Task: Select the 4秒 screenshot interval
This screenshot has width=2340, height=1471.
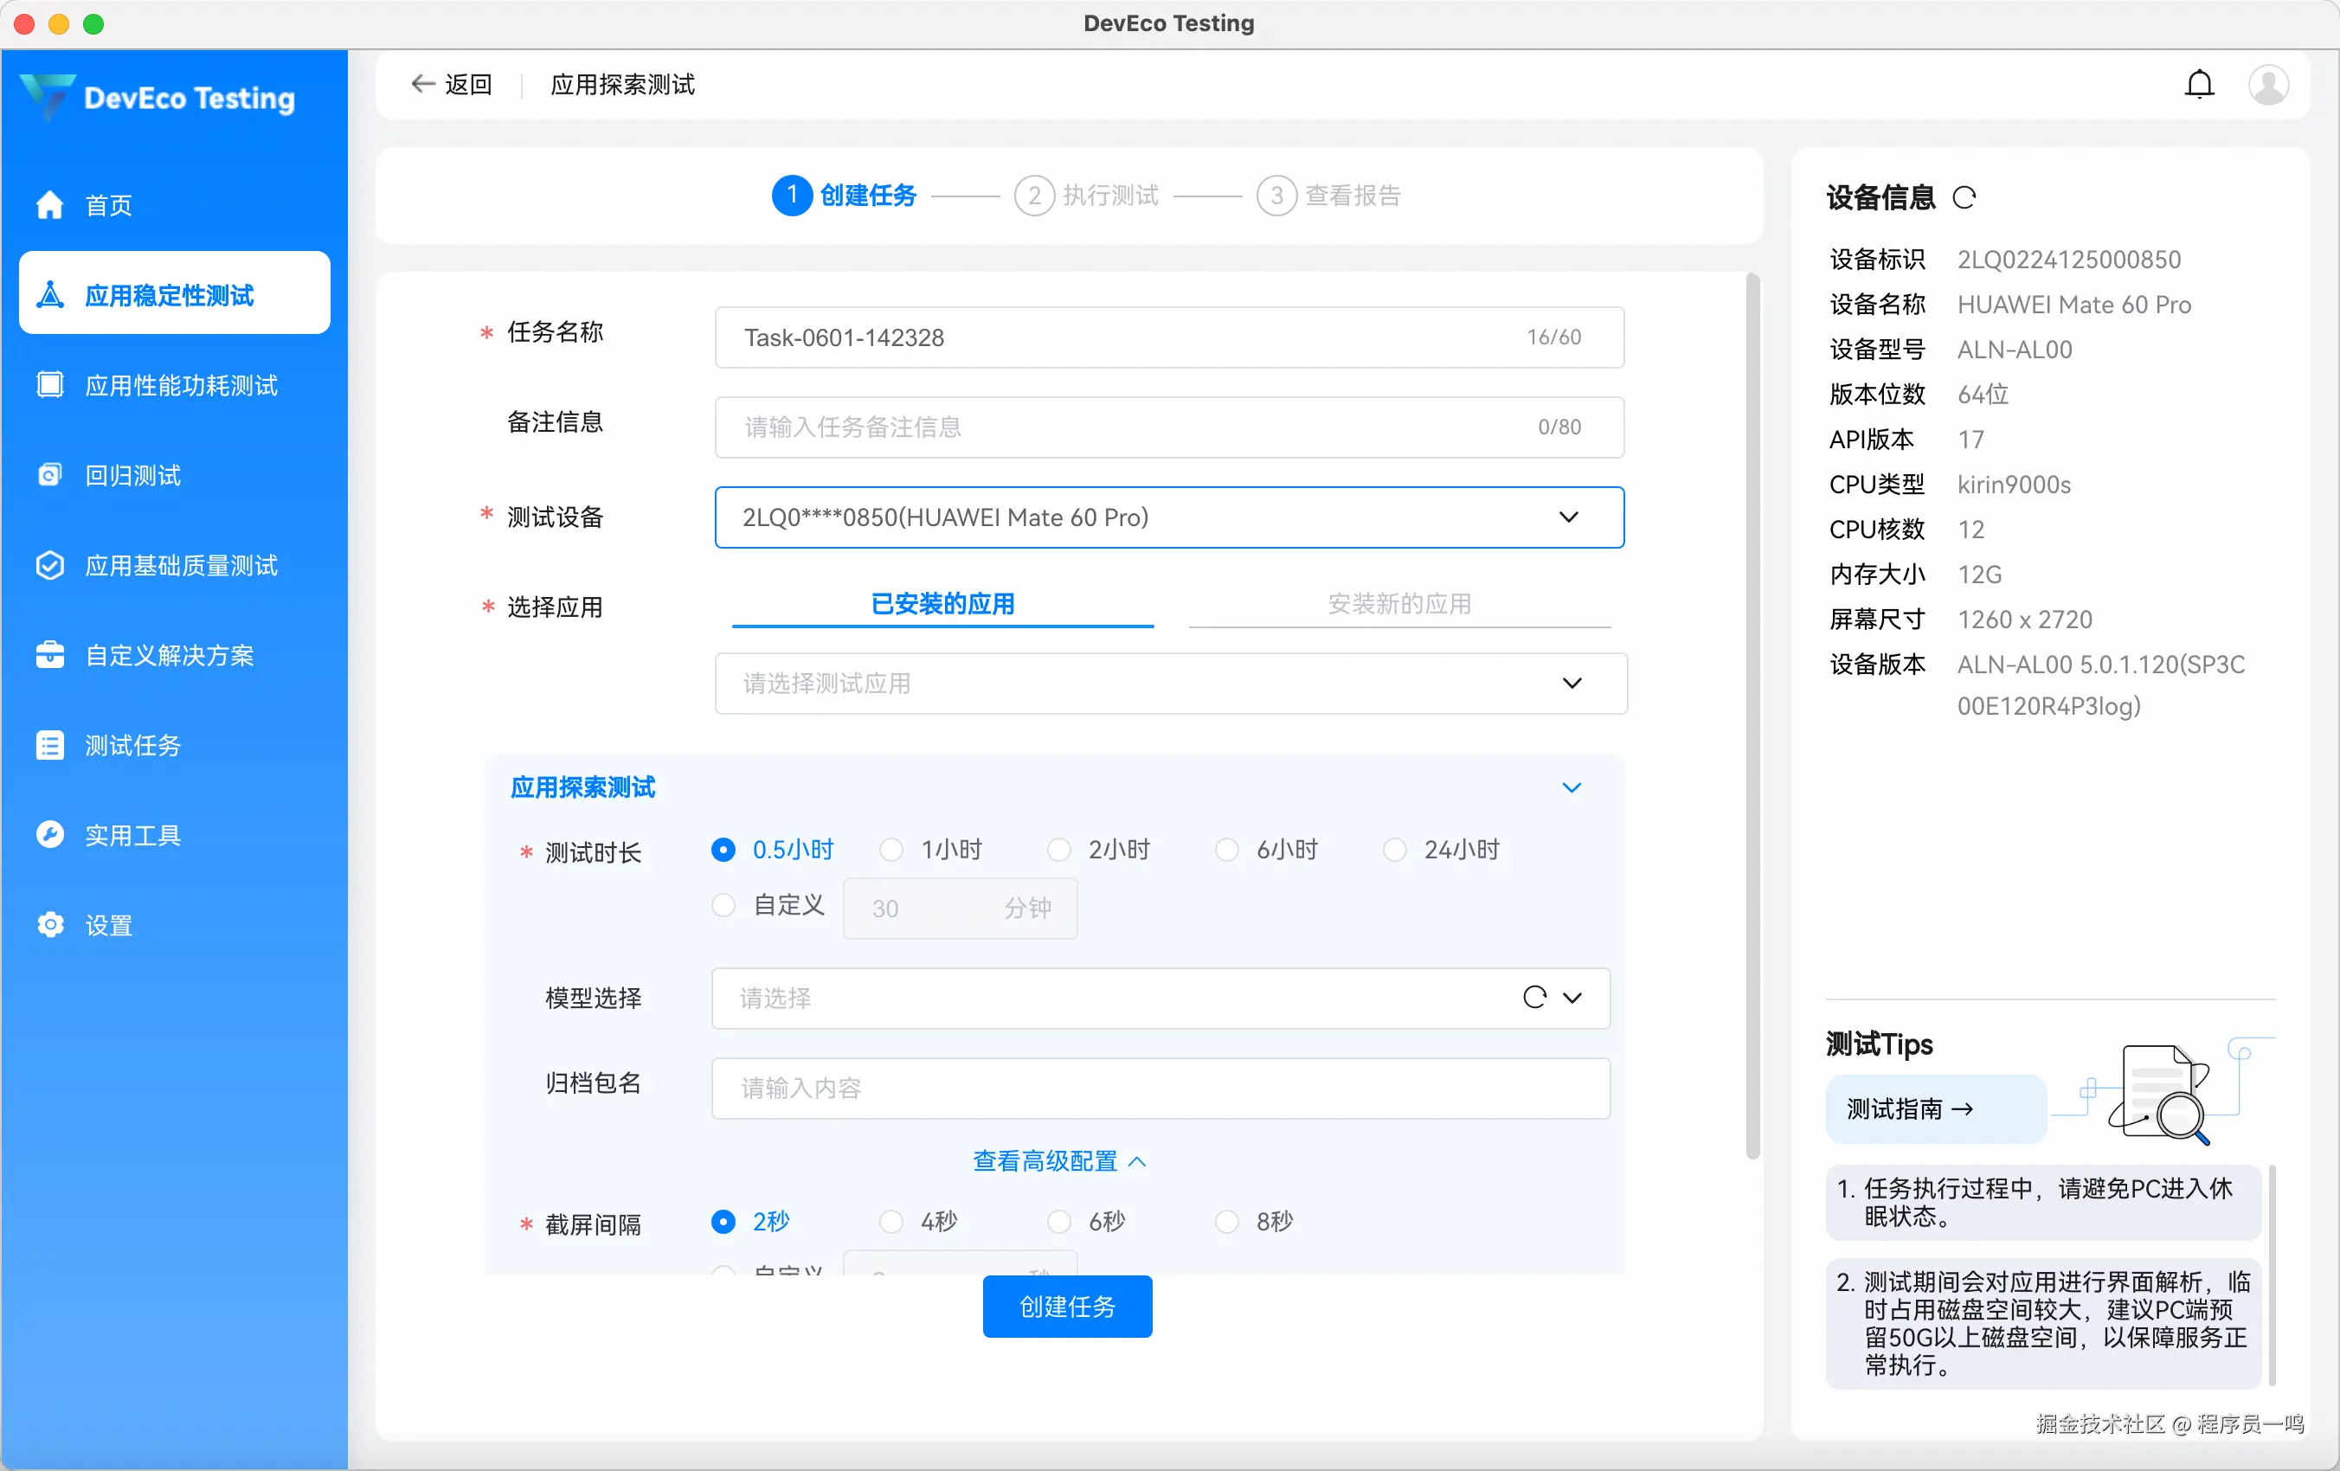Action: click(891, 1221)
